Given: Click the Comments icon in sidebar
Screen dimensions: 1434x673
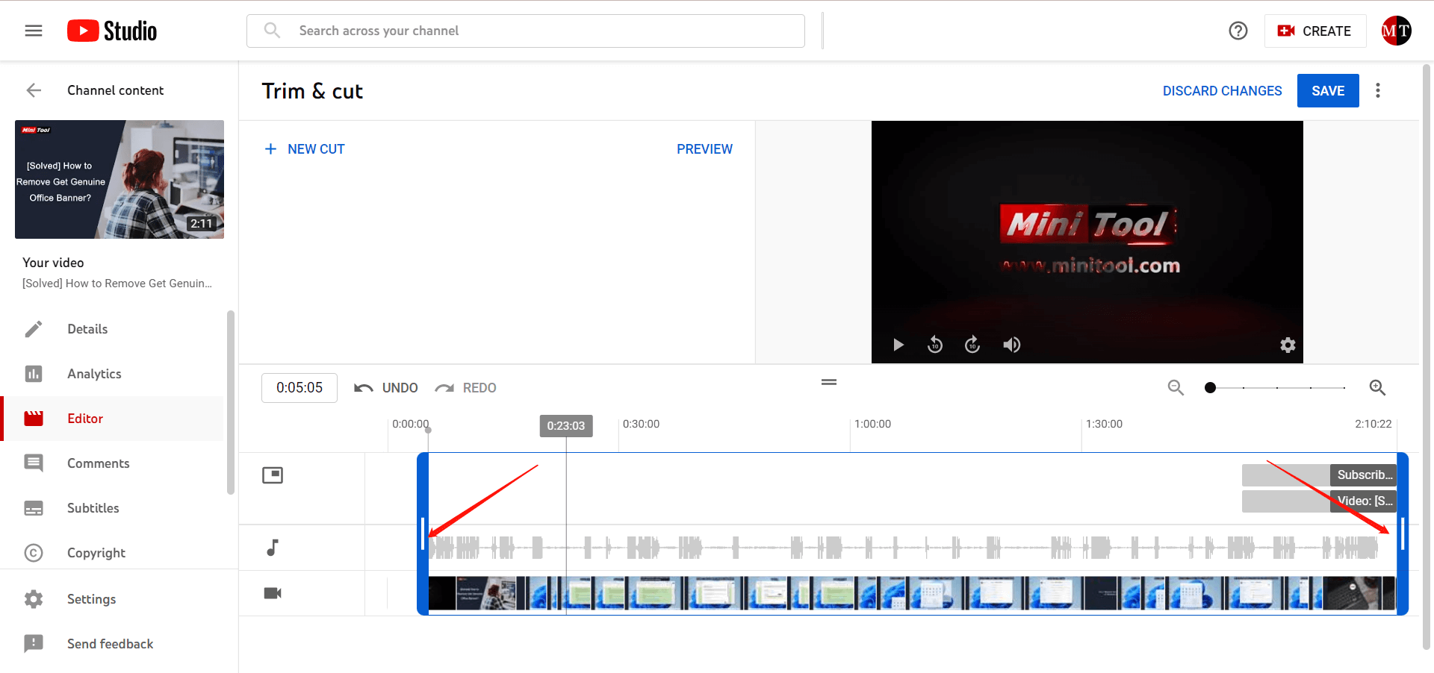Looking at the screenshot, I should pyautogui.click(x=34, y=463).
